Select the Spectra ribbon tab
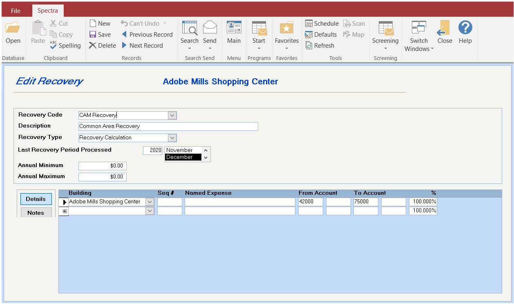The height and width of the screenshot is (304, 514). pyautogui.click(x=48, y=11)
